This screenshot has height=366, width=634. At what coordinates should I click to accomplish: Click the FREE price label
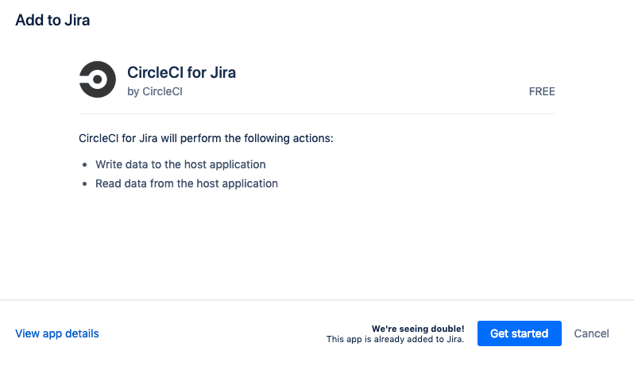click(x=542, y=92)
